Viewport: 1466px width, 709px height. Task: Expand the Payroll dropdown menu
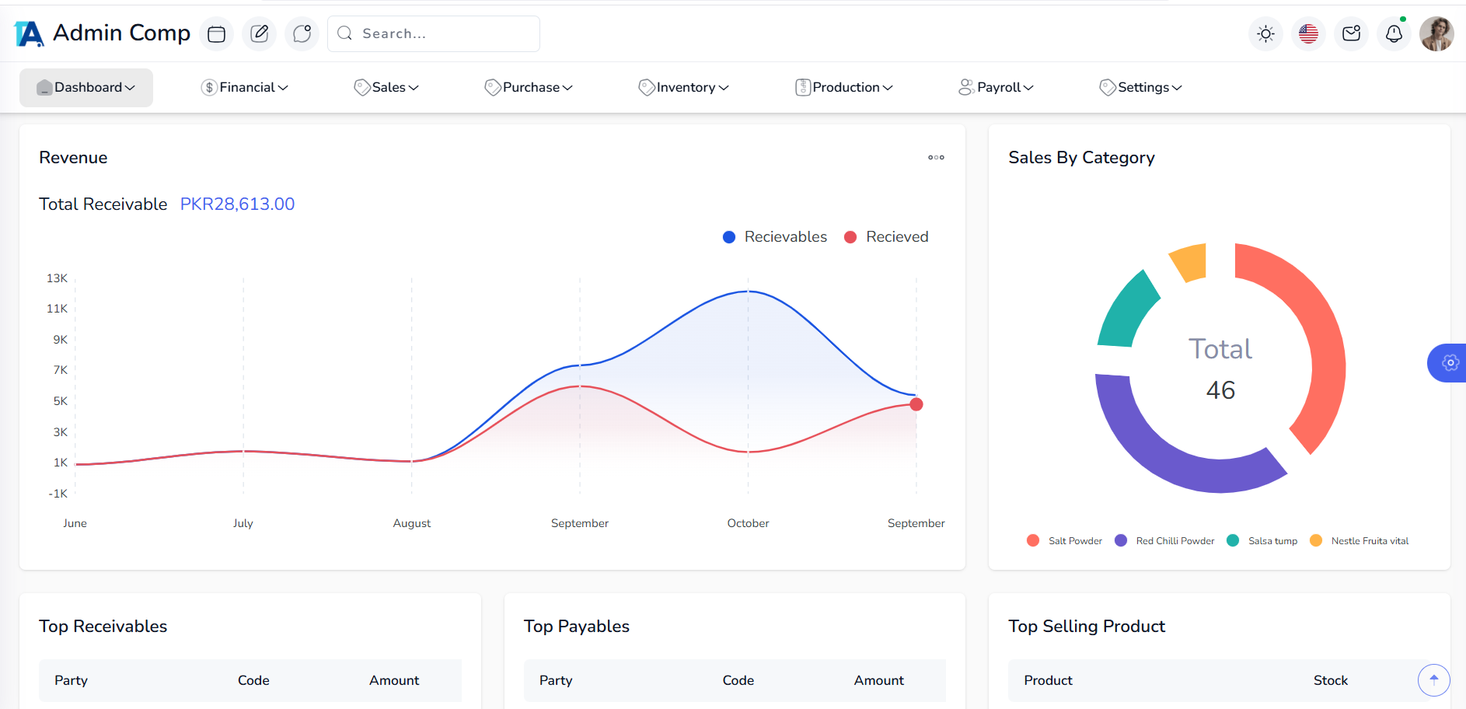click(996, 88)
